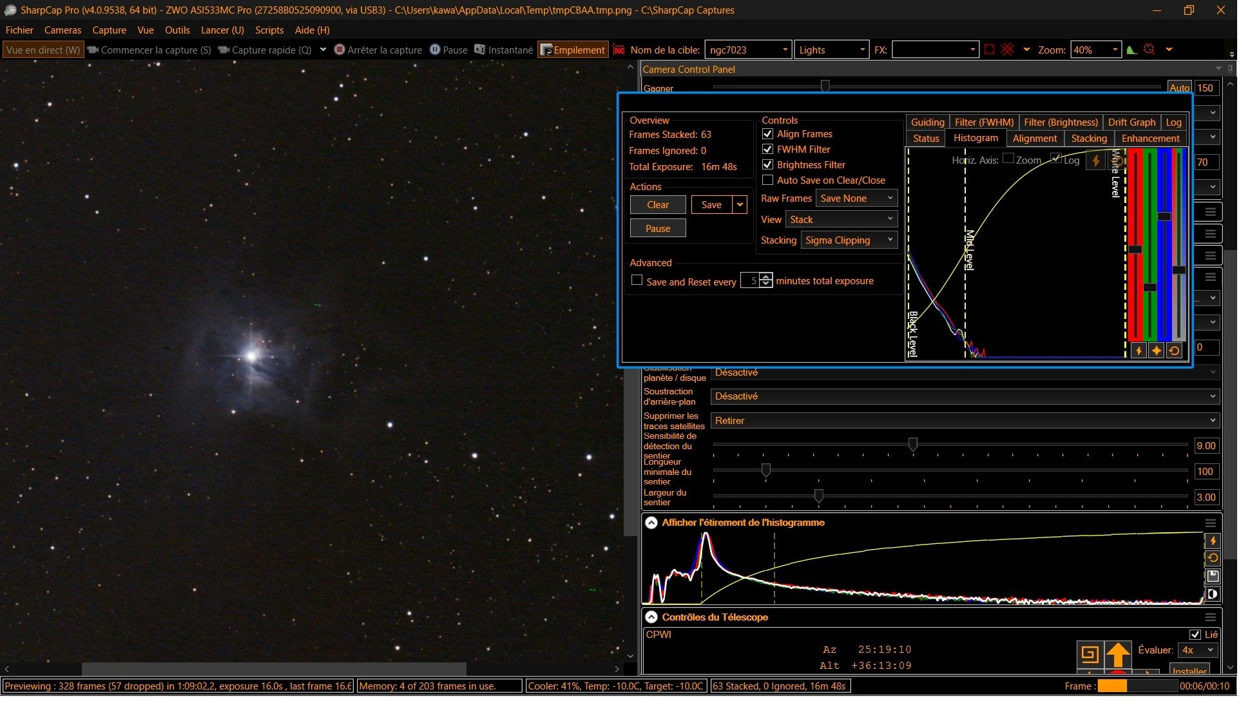Open the Aide (H) menu
This screenshot has height=714, width=1250.
click(x=312, y=30)
